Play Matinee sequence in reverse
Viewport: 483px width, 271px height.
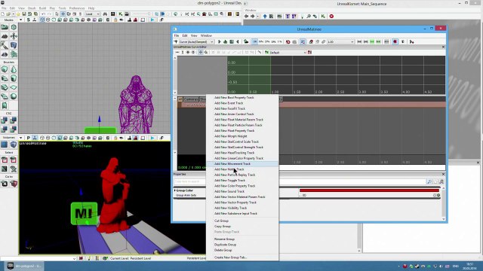coord(238,42)
